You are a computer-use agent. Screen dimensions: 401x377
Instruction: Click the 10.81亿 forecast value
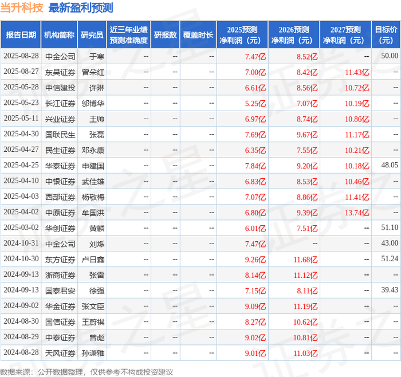click(305, 337)
